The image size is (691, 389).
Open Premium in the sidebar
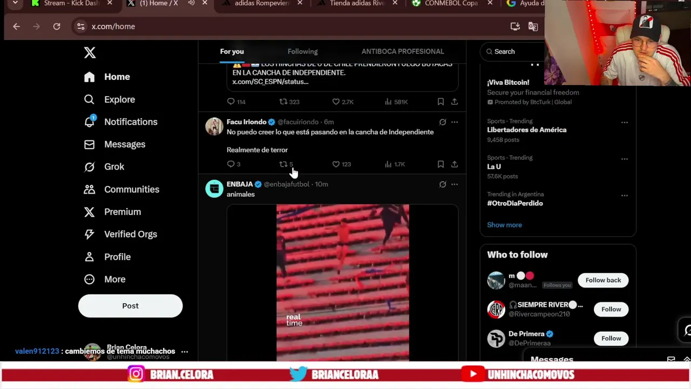click(112, 212)
